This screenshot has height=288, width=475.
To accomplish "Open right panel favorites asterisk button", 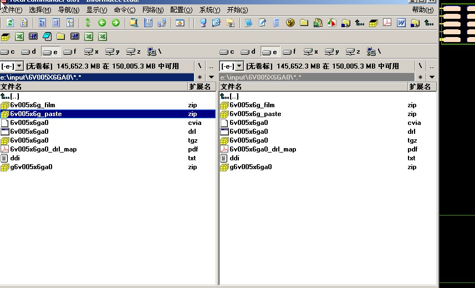I will click(x=420, y=77).
